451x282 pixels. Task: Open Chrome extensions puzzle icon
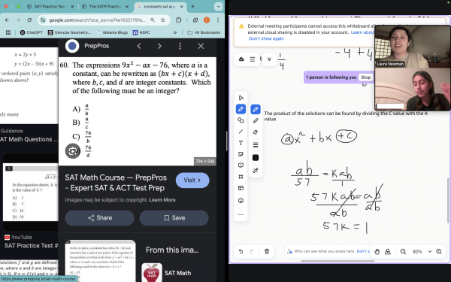tap(179, 20)
